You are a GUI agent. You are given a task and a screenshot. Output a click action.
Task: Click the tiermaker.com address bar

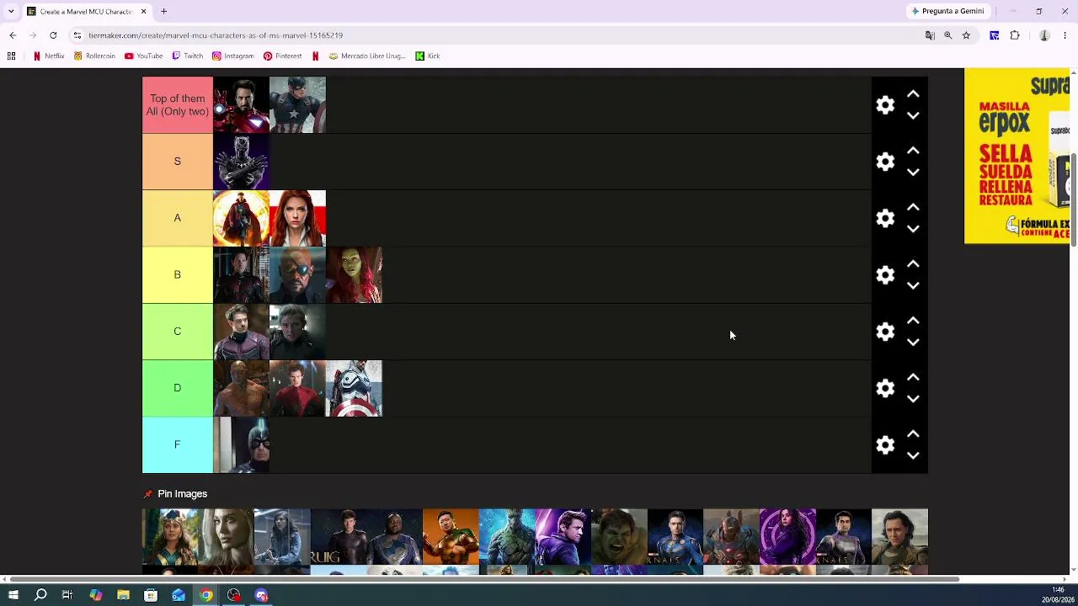[497, 35]
